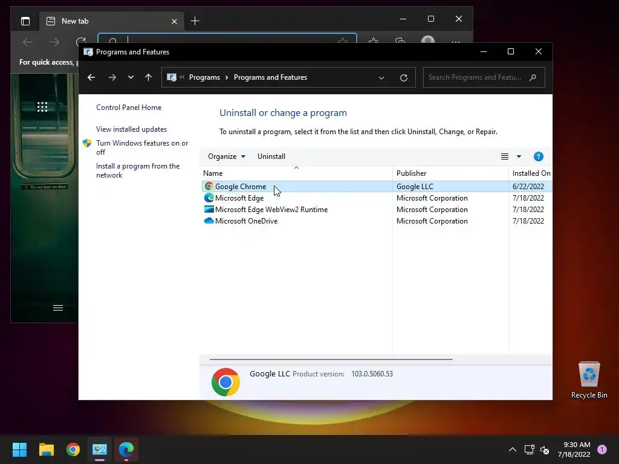Click the Google Chrome row icon
The image size is (619, 464).
click(209, 186)
